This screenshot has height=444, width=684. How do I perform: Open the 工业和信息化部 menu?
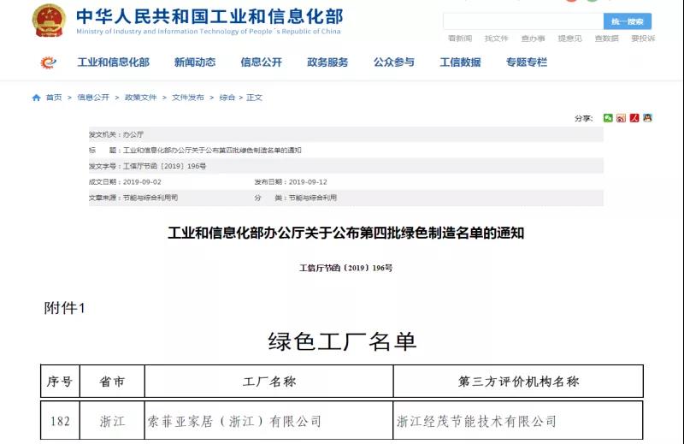point(113,62)
